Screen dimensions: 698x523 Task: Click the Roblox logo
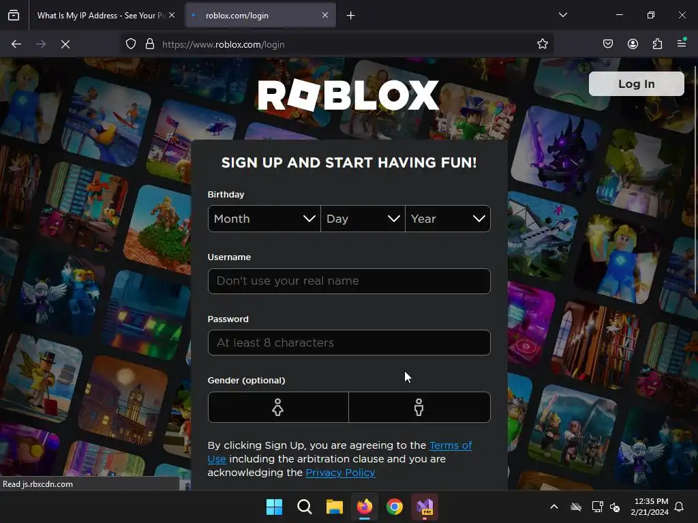pos(348,95)
